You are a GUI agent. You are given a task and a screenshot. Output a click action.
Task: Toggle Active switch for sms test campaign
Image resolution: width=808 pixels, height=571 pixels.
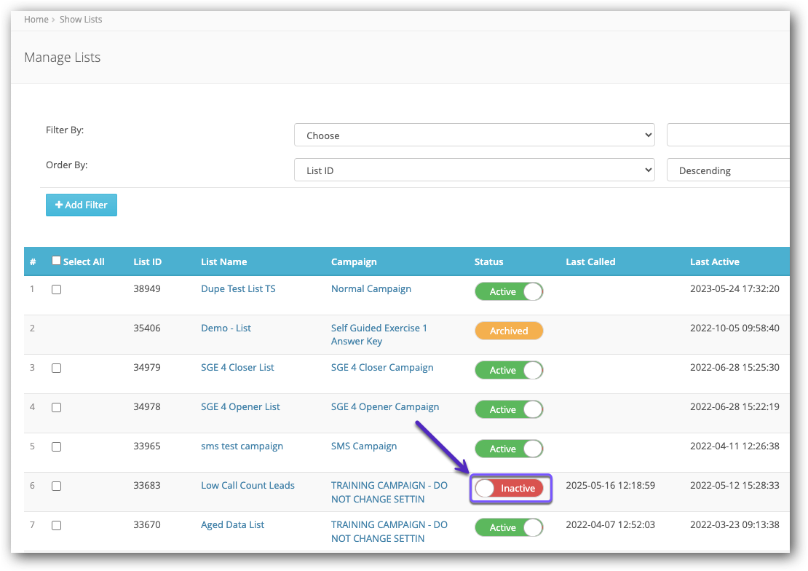point(509,449)
